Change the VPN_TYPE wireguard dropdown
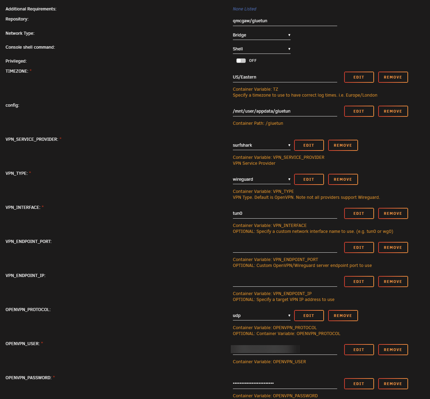The height and width of the screenshot is (399, 430). (261, 179)
